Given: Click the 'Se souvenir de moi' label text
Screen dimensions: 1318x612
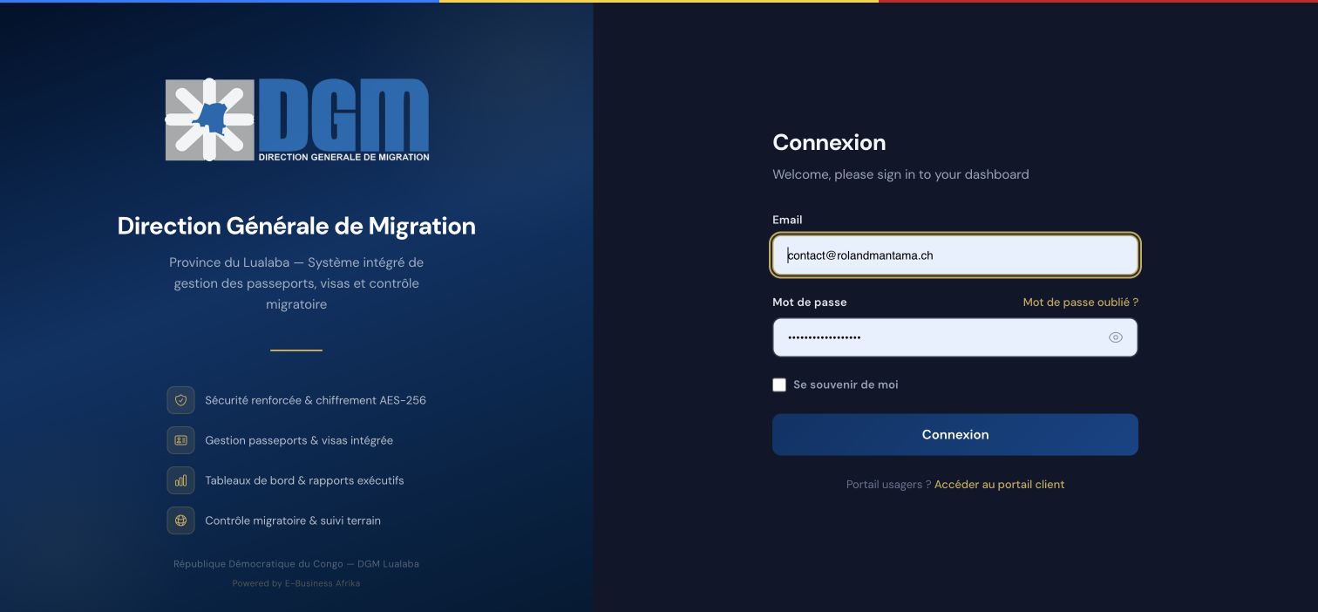Looking at the screenshot, I should click(846, 384).
